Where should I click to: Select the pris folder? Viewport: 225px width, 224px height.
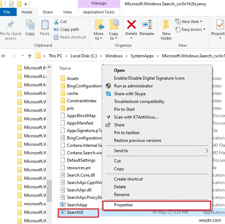click(67, 108)
